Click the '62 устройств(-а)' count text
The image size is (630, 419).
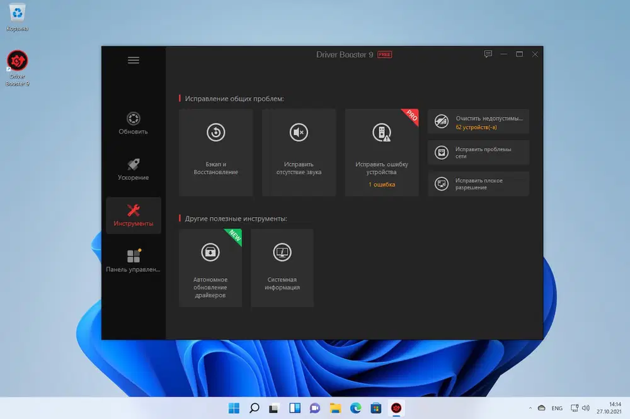click(476, 127)
